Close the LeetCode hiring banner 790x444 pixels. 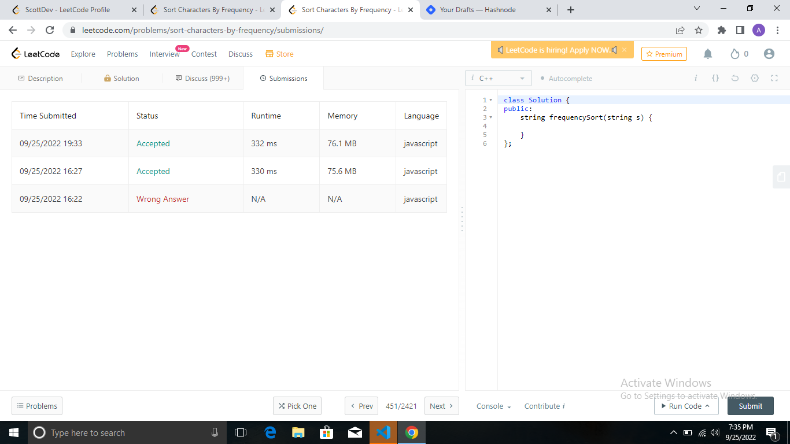point(624,50)
